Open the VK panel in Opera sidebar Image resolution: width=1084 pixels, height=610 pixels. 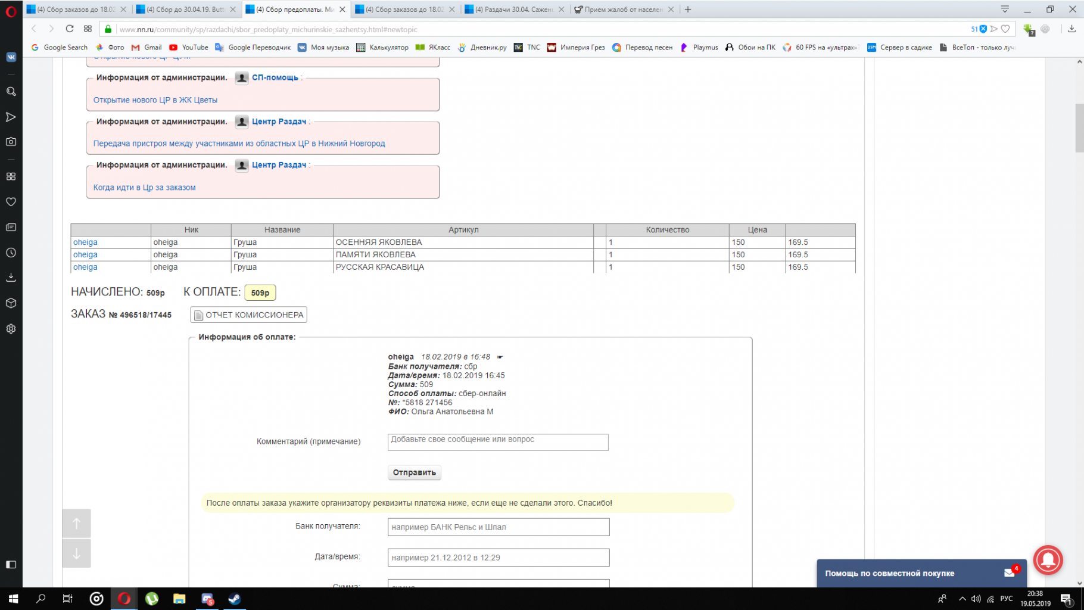coord(11,57)
